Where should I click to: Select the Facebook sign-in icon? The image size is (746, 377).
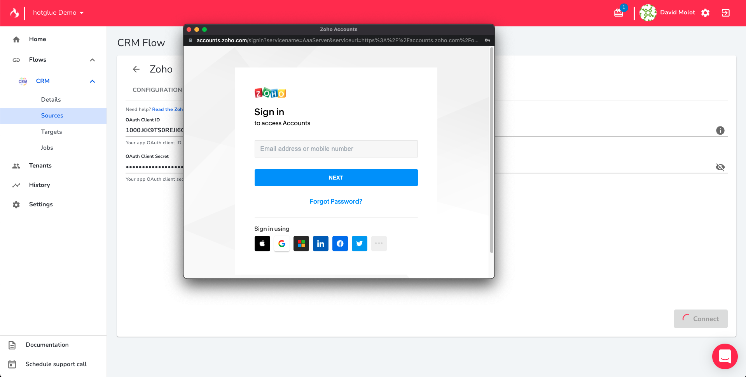340,244
